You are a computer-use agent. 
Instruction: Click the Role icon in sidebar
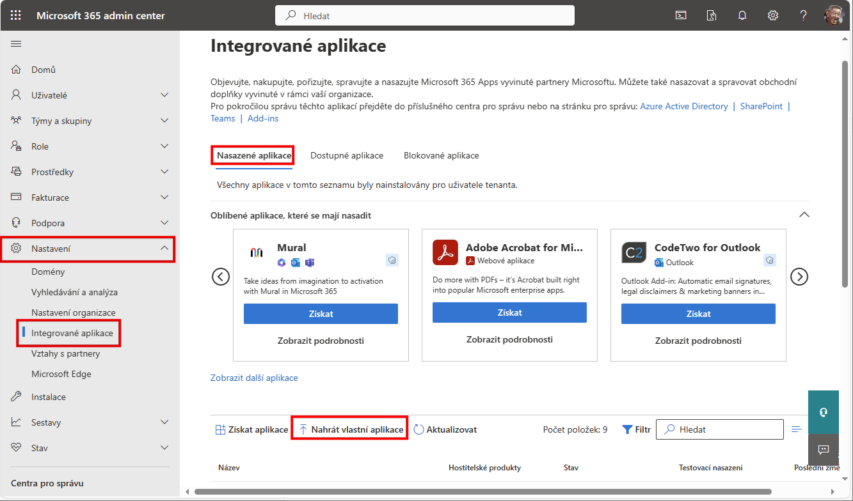(17, 146)
